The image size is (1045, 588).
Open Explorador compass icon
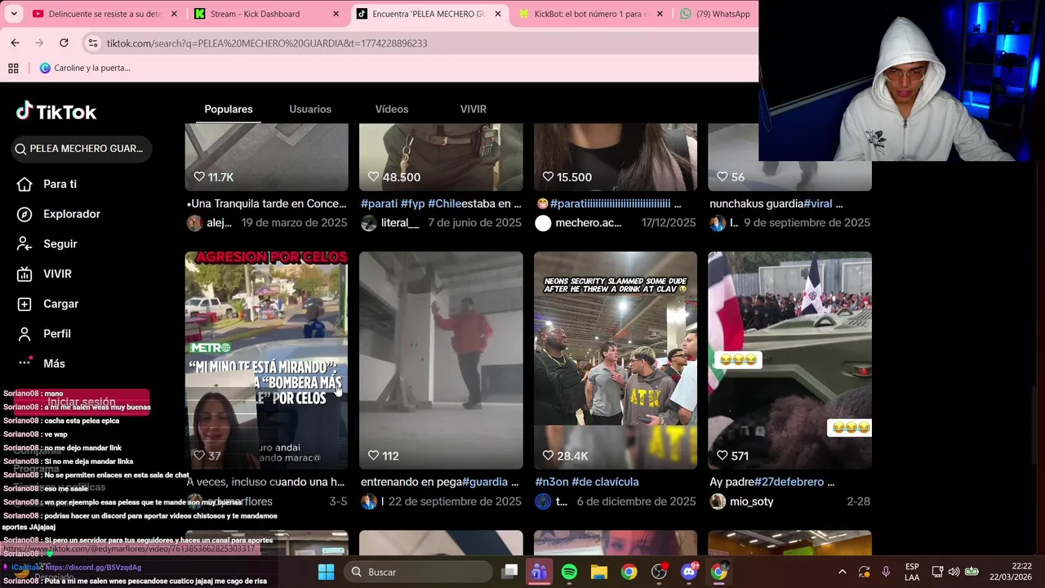[24, 214]
